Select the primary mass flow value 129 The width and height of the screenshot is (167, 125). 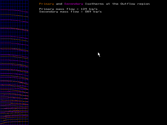tap(84, 9)
